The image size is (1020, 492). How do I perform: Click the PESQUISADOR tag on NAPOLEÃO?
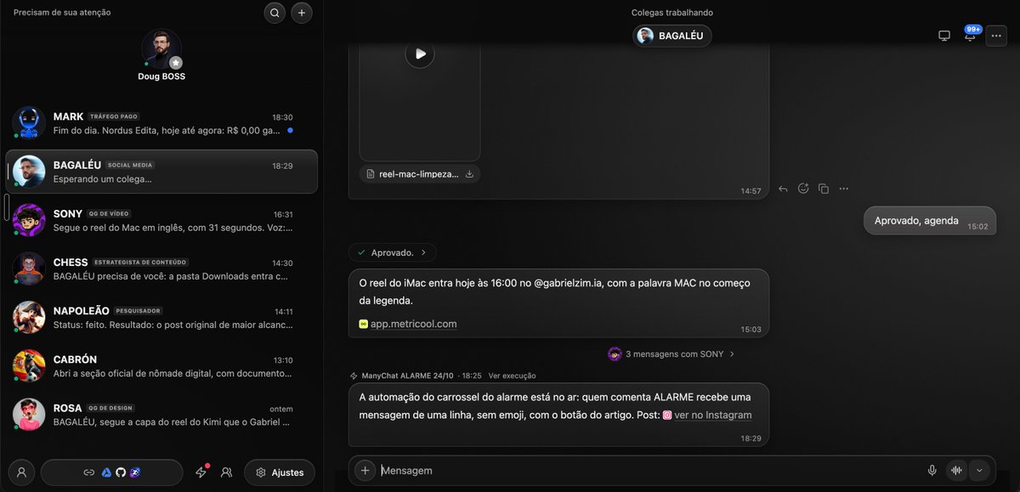coord(138,311)
